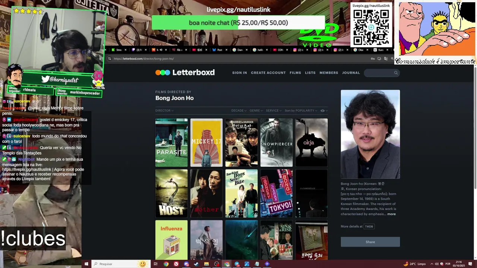Close the Google Dam tab

click(247, 50)
